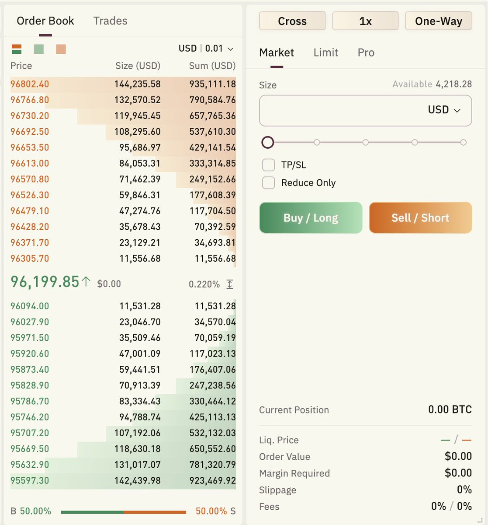Viewport: 488px width, 525px height.
Task: Click bid sum 923,469.92
Action: 212,480
